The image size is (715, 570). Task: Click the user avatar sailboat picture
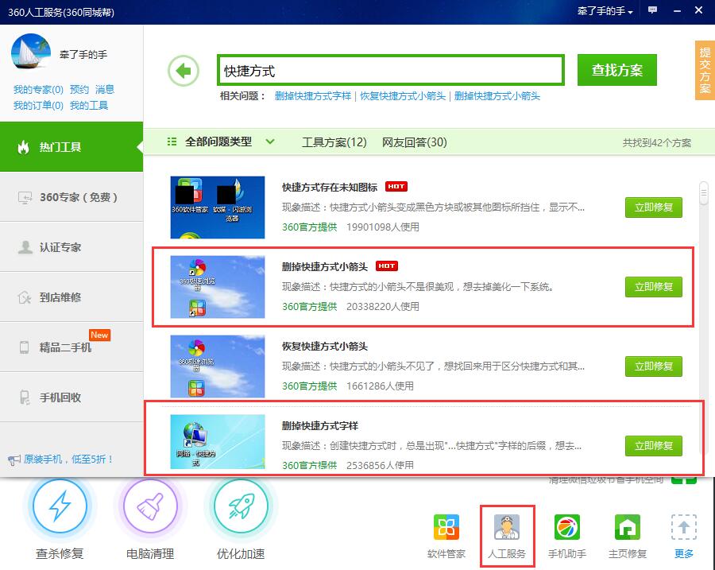(31, 51)
